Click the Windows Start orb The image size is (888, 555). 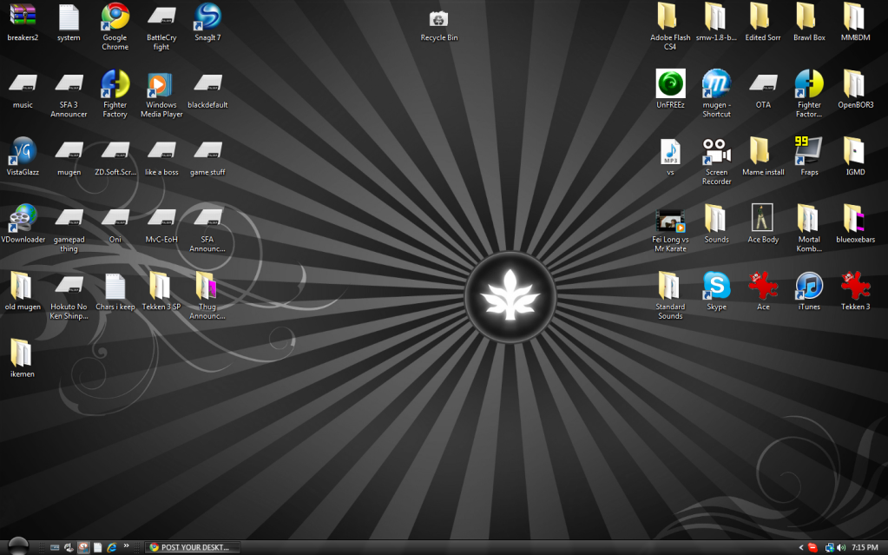coord(16,545)
